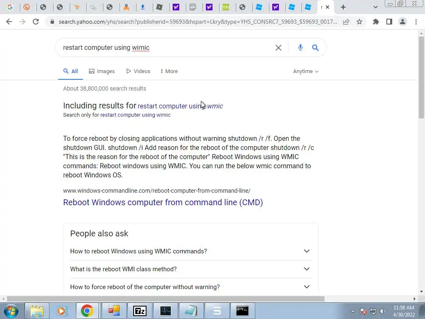Open the Windows Start menu

pyautogui.click(x=11, y=311)
